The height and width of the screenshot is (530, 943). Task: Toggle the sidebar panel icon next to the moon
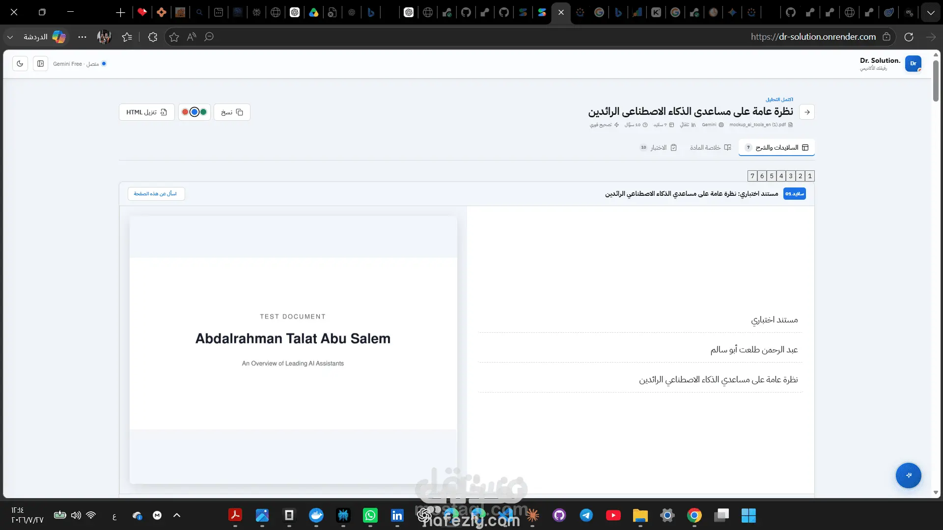pyautogui.click(x=41, y=64)
